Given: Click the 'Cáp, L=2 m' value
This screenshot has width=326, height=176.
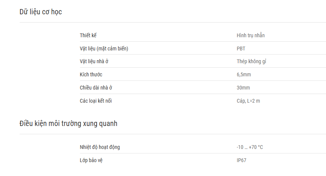Looking at the screenshot, I should [248, 101].
